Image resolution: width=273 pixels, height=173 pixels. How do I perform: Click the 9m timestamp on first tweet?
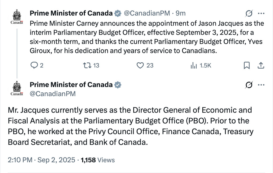[181, 13]
